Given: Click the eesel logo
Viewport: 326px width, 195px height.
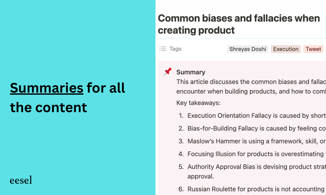Looking at the screenshot, I should pos(21,180).
